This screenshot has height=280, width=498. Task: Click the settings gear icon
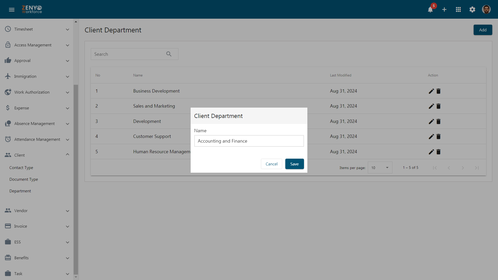[x=472, y=9]
